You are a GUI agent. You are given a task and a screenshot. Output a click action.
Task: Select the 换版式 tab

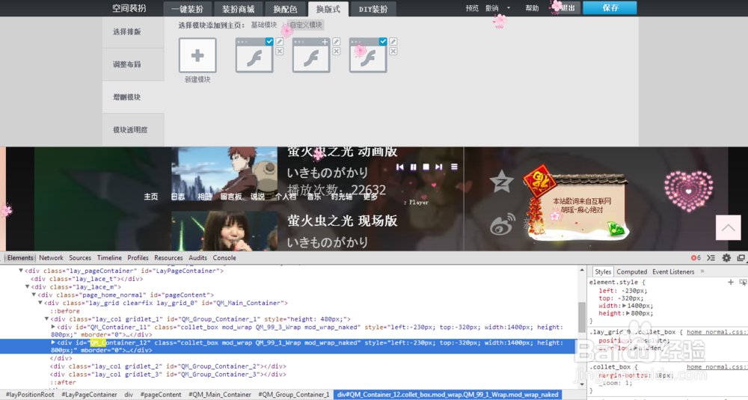328,9
